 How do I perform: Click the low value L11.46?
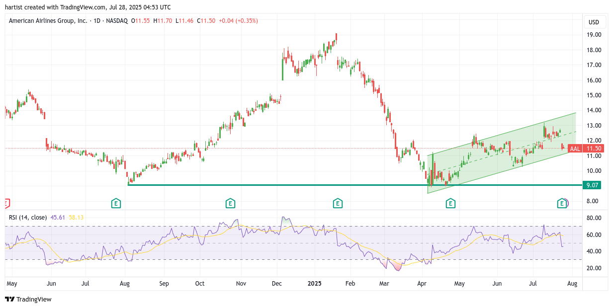184,21
